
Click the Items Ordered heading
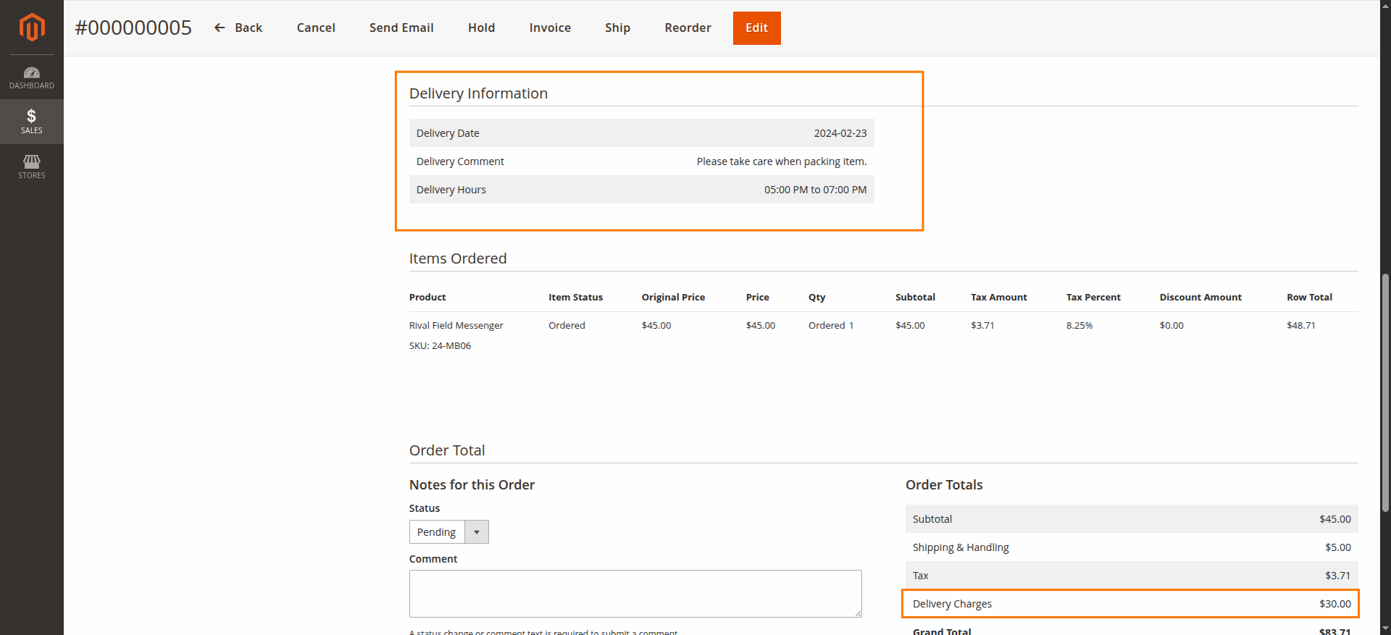pyautogui.click(x=458, y=258)
